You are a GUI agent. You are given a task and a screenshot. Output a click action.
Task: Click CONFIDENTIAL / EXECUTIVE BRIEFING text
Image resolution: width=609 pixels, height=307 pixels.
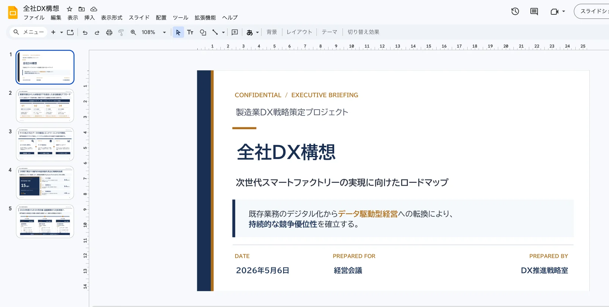point(296,95)
